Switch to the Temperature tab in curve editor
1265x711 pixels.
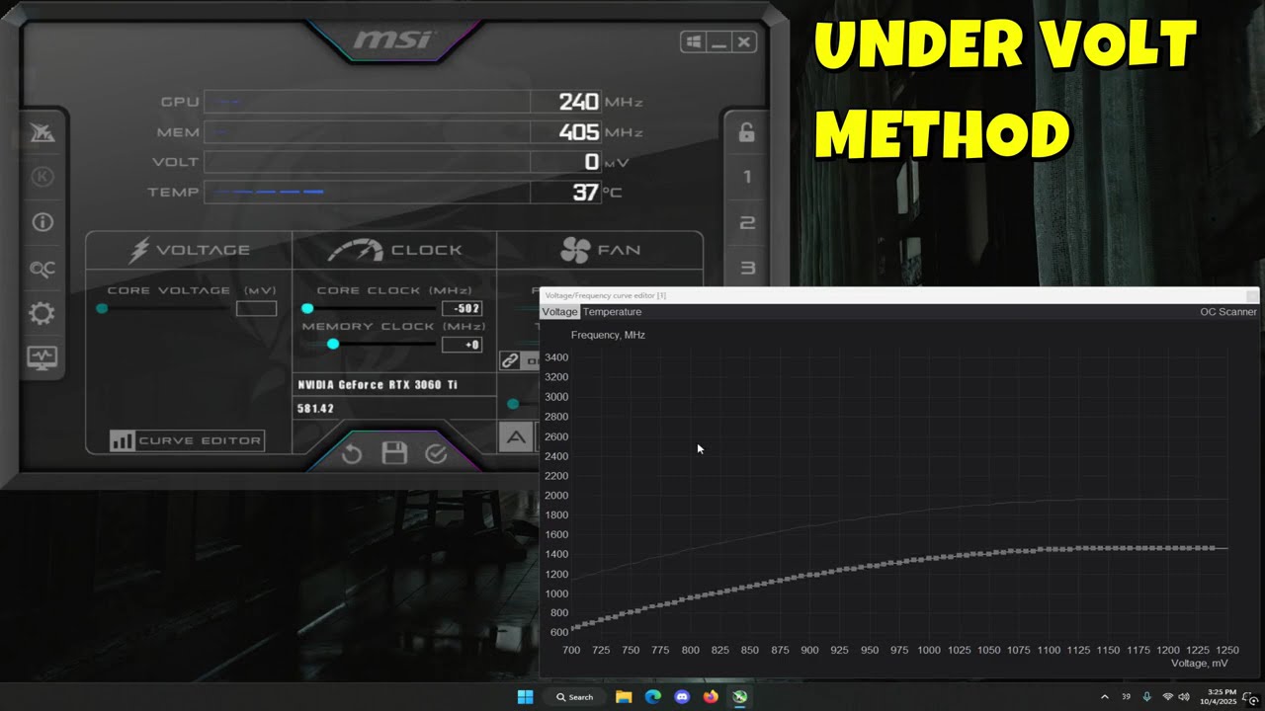coord(612,312)
